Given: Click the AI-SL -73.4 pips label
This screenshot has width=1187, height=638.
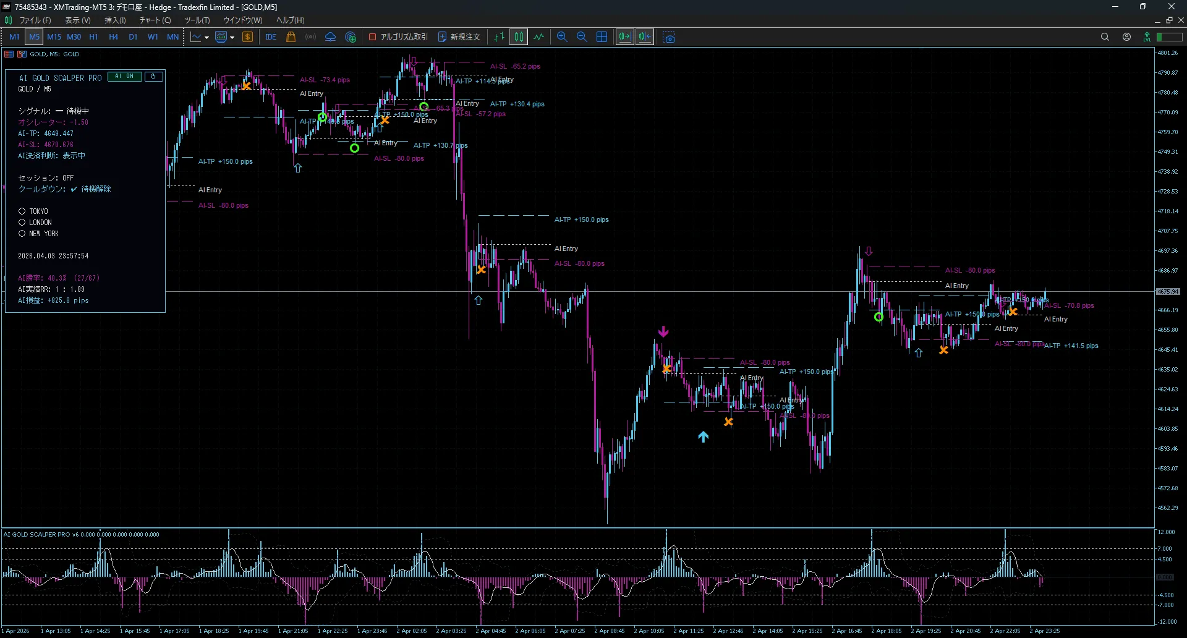Looking at the screenshot, I should click(325, 80).
